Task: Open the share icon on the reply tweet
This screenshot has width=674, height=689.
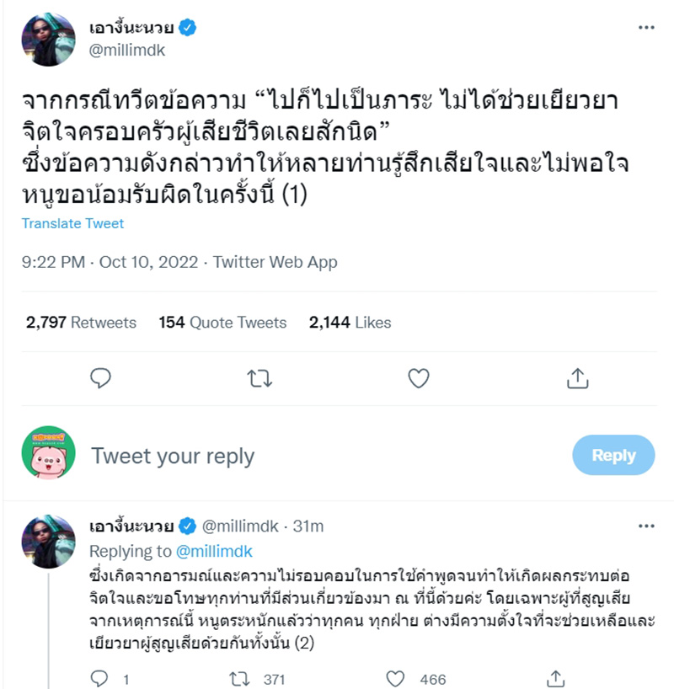Action: coord(556,677)
